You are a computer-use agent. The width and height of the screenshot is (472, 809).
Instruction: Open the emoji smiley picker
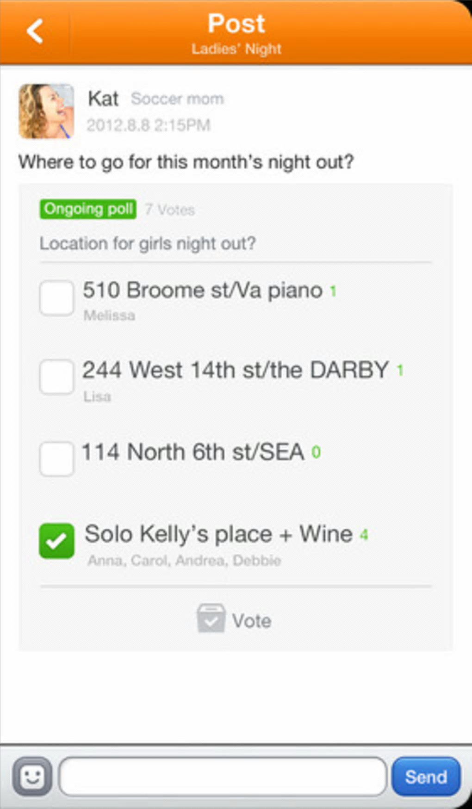[x=32, y=777]
